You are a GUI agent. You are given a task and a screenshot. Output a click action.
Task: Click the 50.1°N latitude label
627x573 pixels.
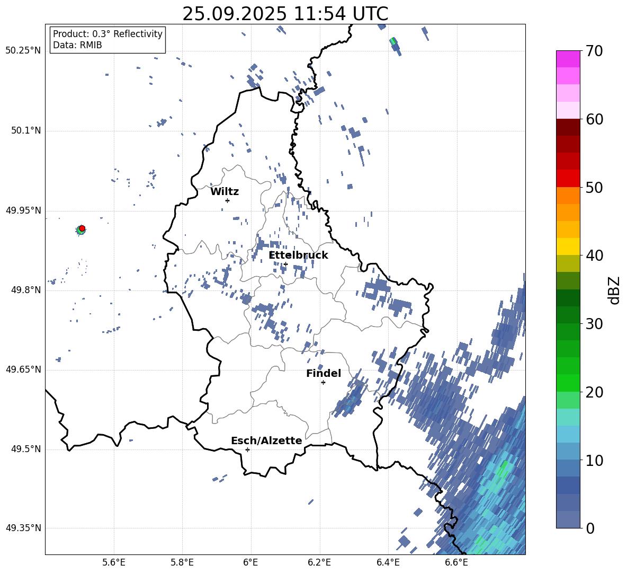pyautogui.click(x=25, y=130)
